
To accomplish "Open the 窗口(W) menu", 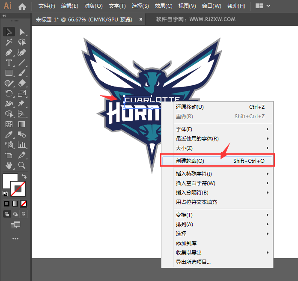I will (212, 6).
